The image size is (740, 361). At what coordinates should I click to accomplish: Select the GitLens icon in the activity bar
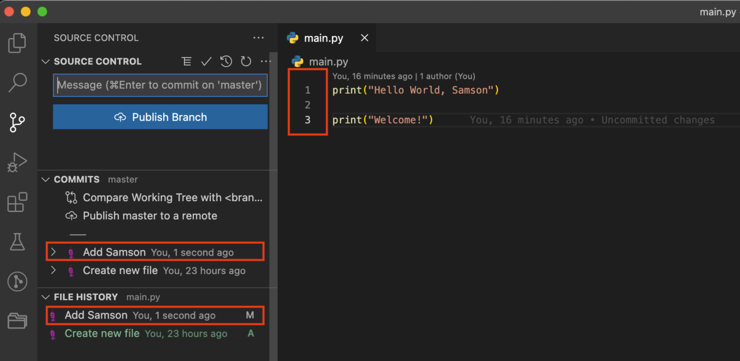pyautogui.click(x=17, y=281)
